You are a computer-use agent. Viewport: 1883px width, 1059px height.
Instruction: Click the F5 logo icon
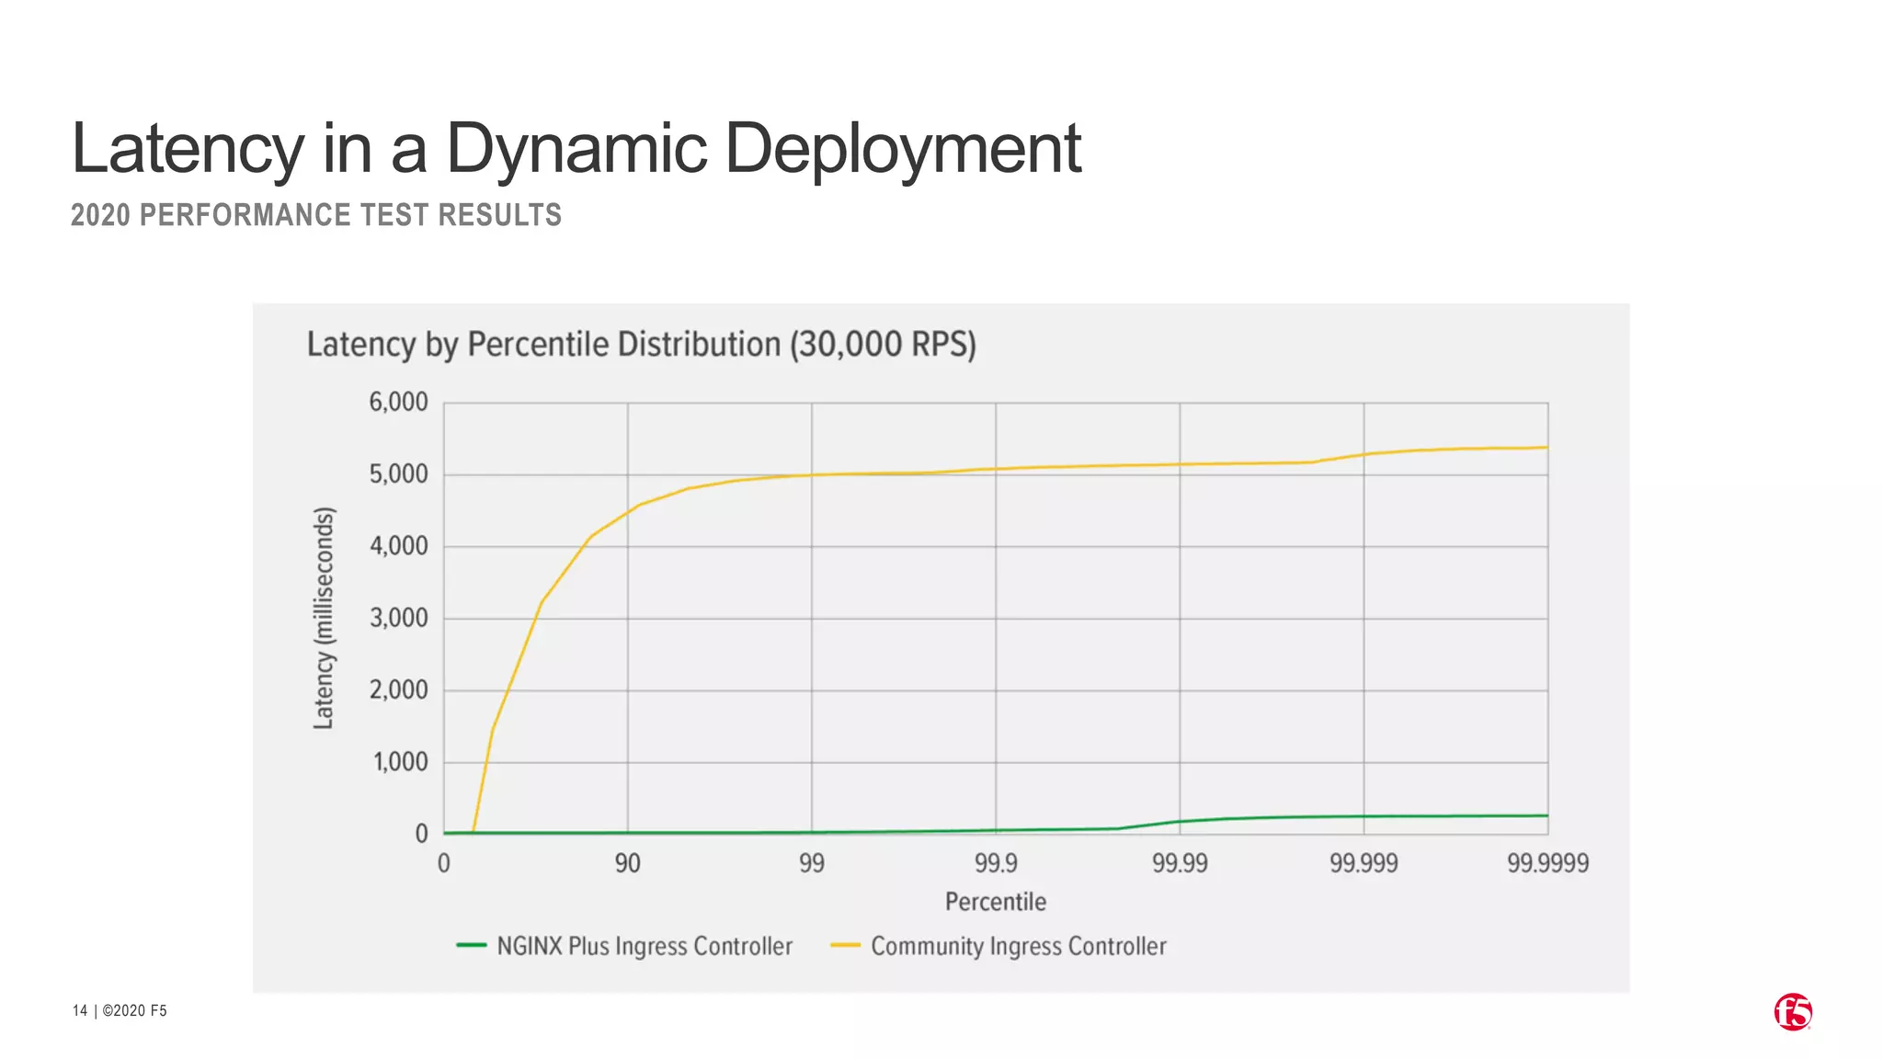pos(1792,1012)
